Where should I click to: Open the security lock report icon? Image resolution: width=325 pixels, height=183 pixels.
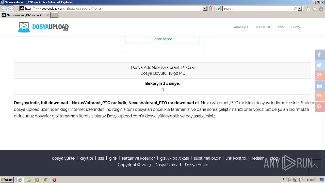(x=210, y=9)
